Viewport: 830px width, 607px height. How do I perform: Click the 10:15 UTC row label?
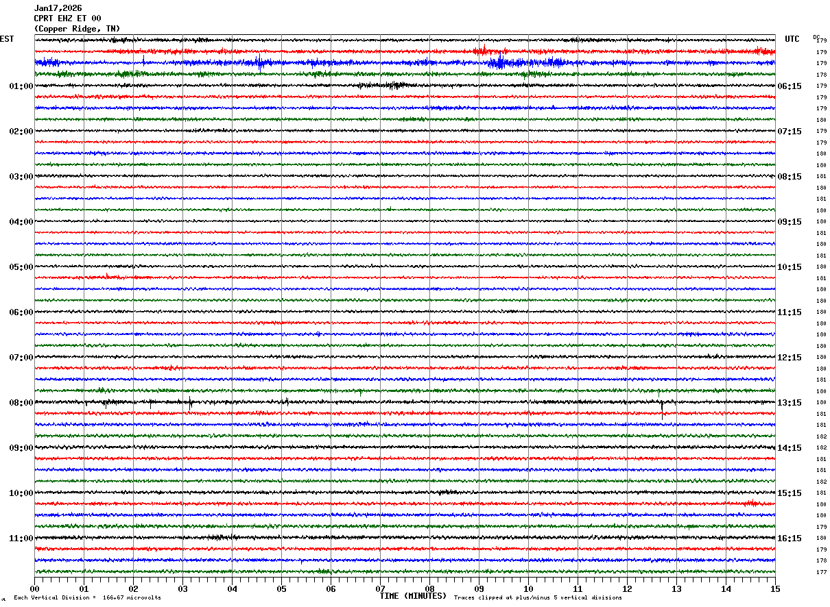[790, 267]
